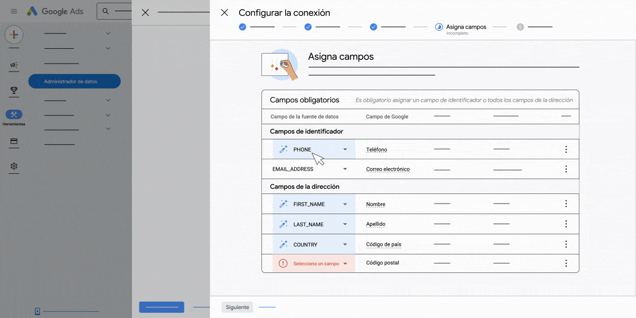Click the magic wand icon beside PHONE
Viewport: 636px width, 318px height.
click(x=284, y=149)
